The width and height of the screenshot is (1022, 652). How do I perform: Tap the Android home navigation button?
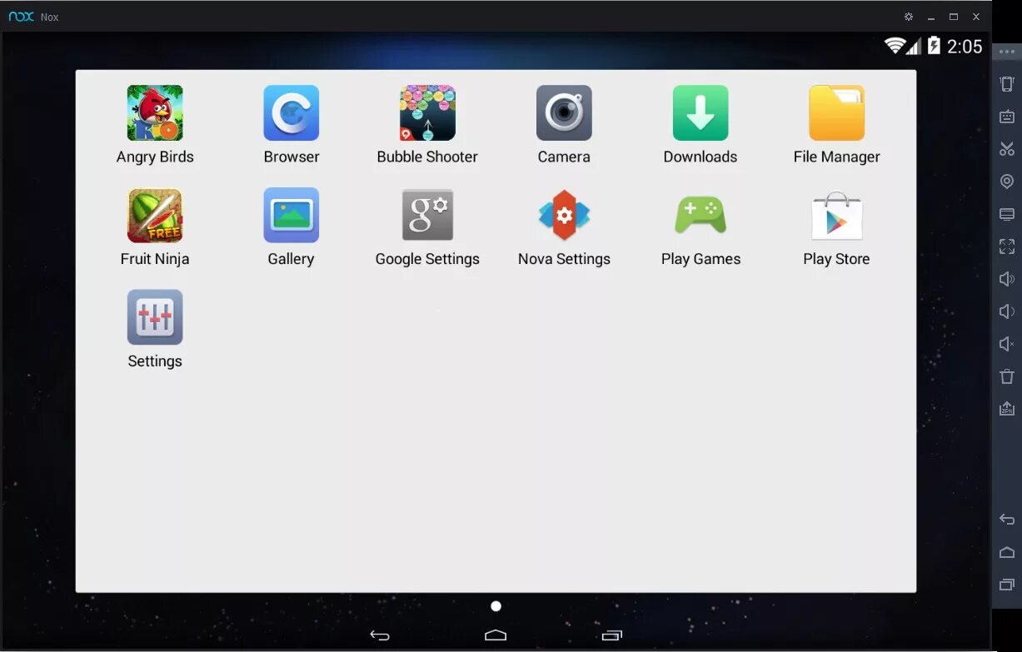[x=496, y=635]
